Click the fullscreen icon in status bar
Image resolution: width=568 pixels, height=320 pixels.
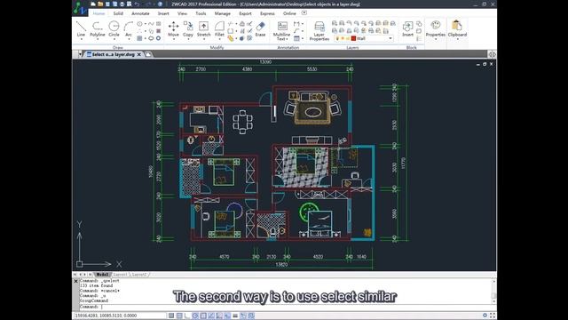click(x=493, y=316)
